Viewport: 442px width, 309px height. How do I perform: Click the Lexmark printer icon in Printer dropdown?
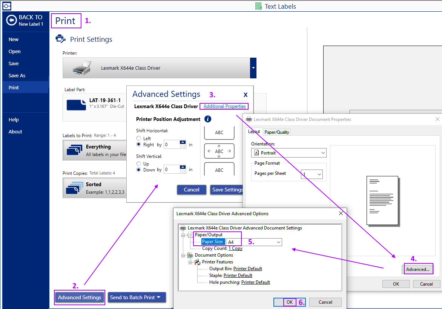[x=81, y=68]
